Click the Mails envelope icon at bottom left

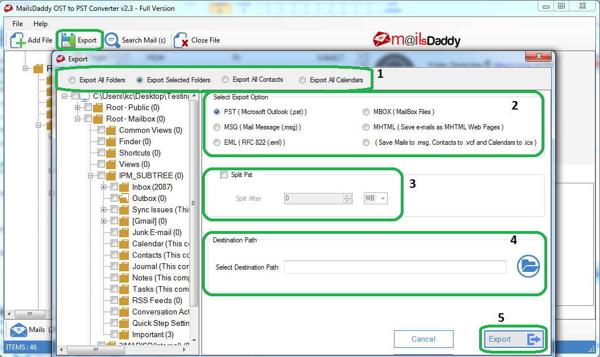(18, 330)
